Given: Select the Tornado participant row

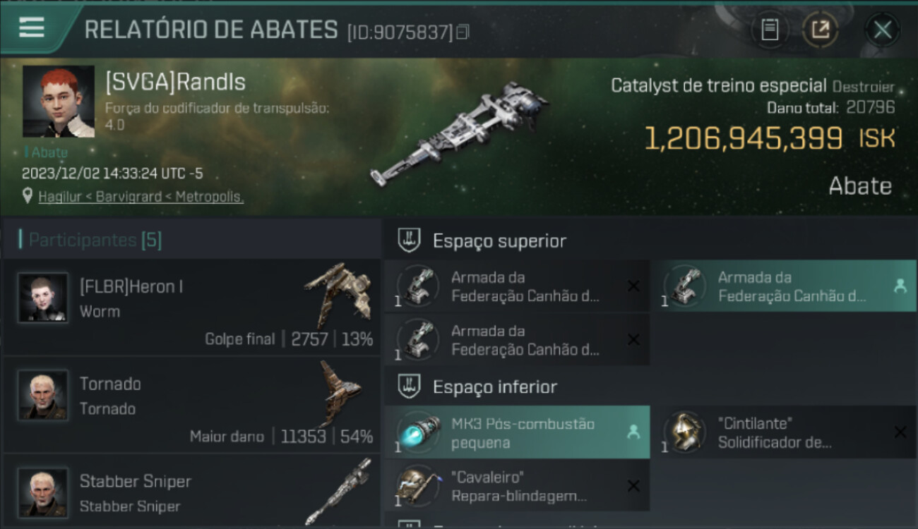Looking at the screenshot, I should pyautogui.click(x=191, y=405).
